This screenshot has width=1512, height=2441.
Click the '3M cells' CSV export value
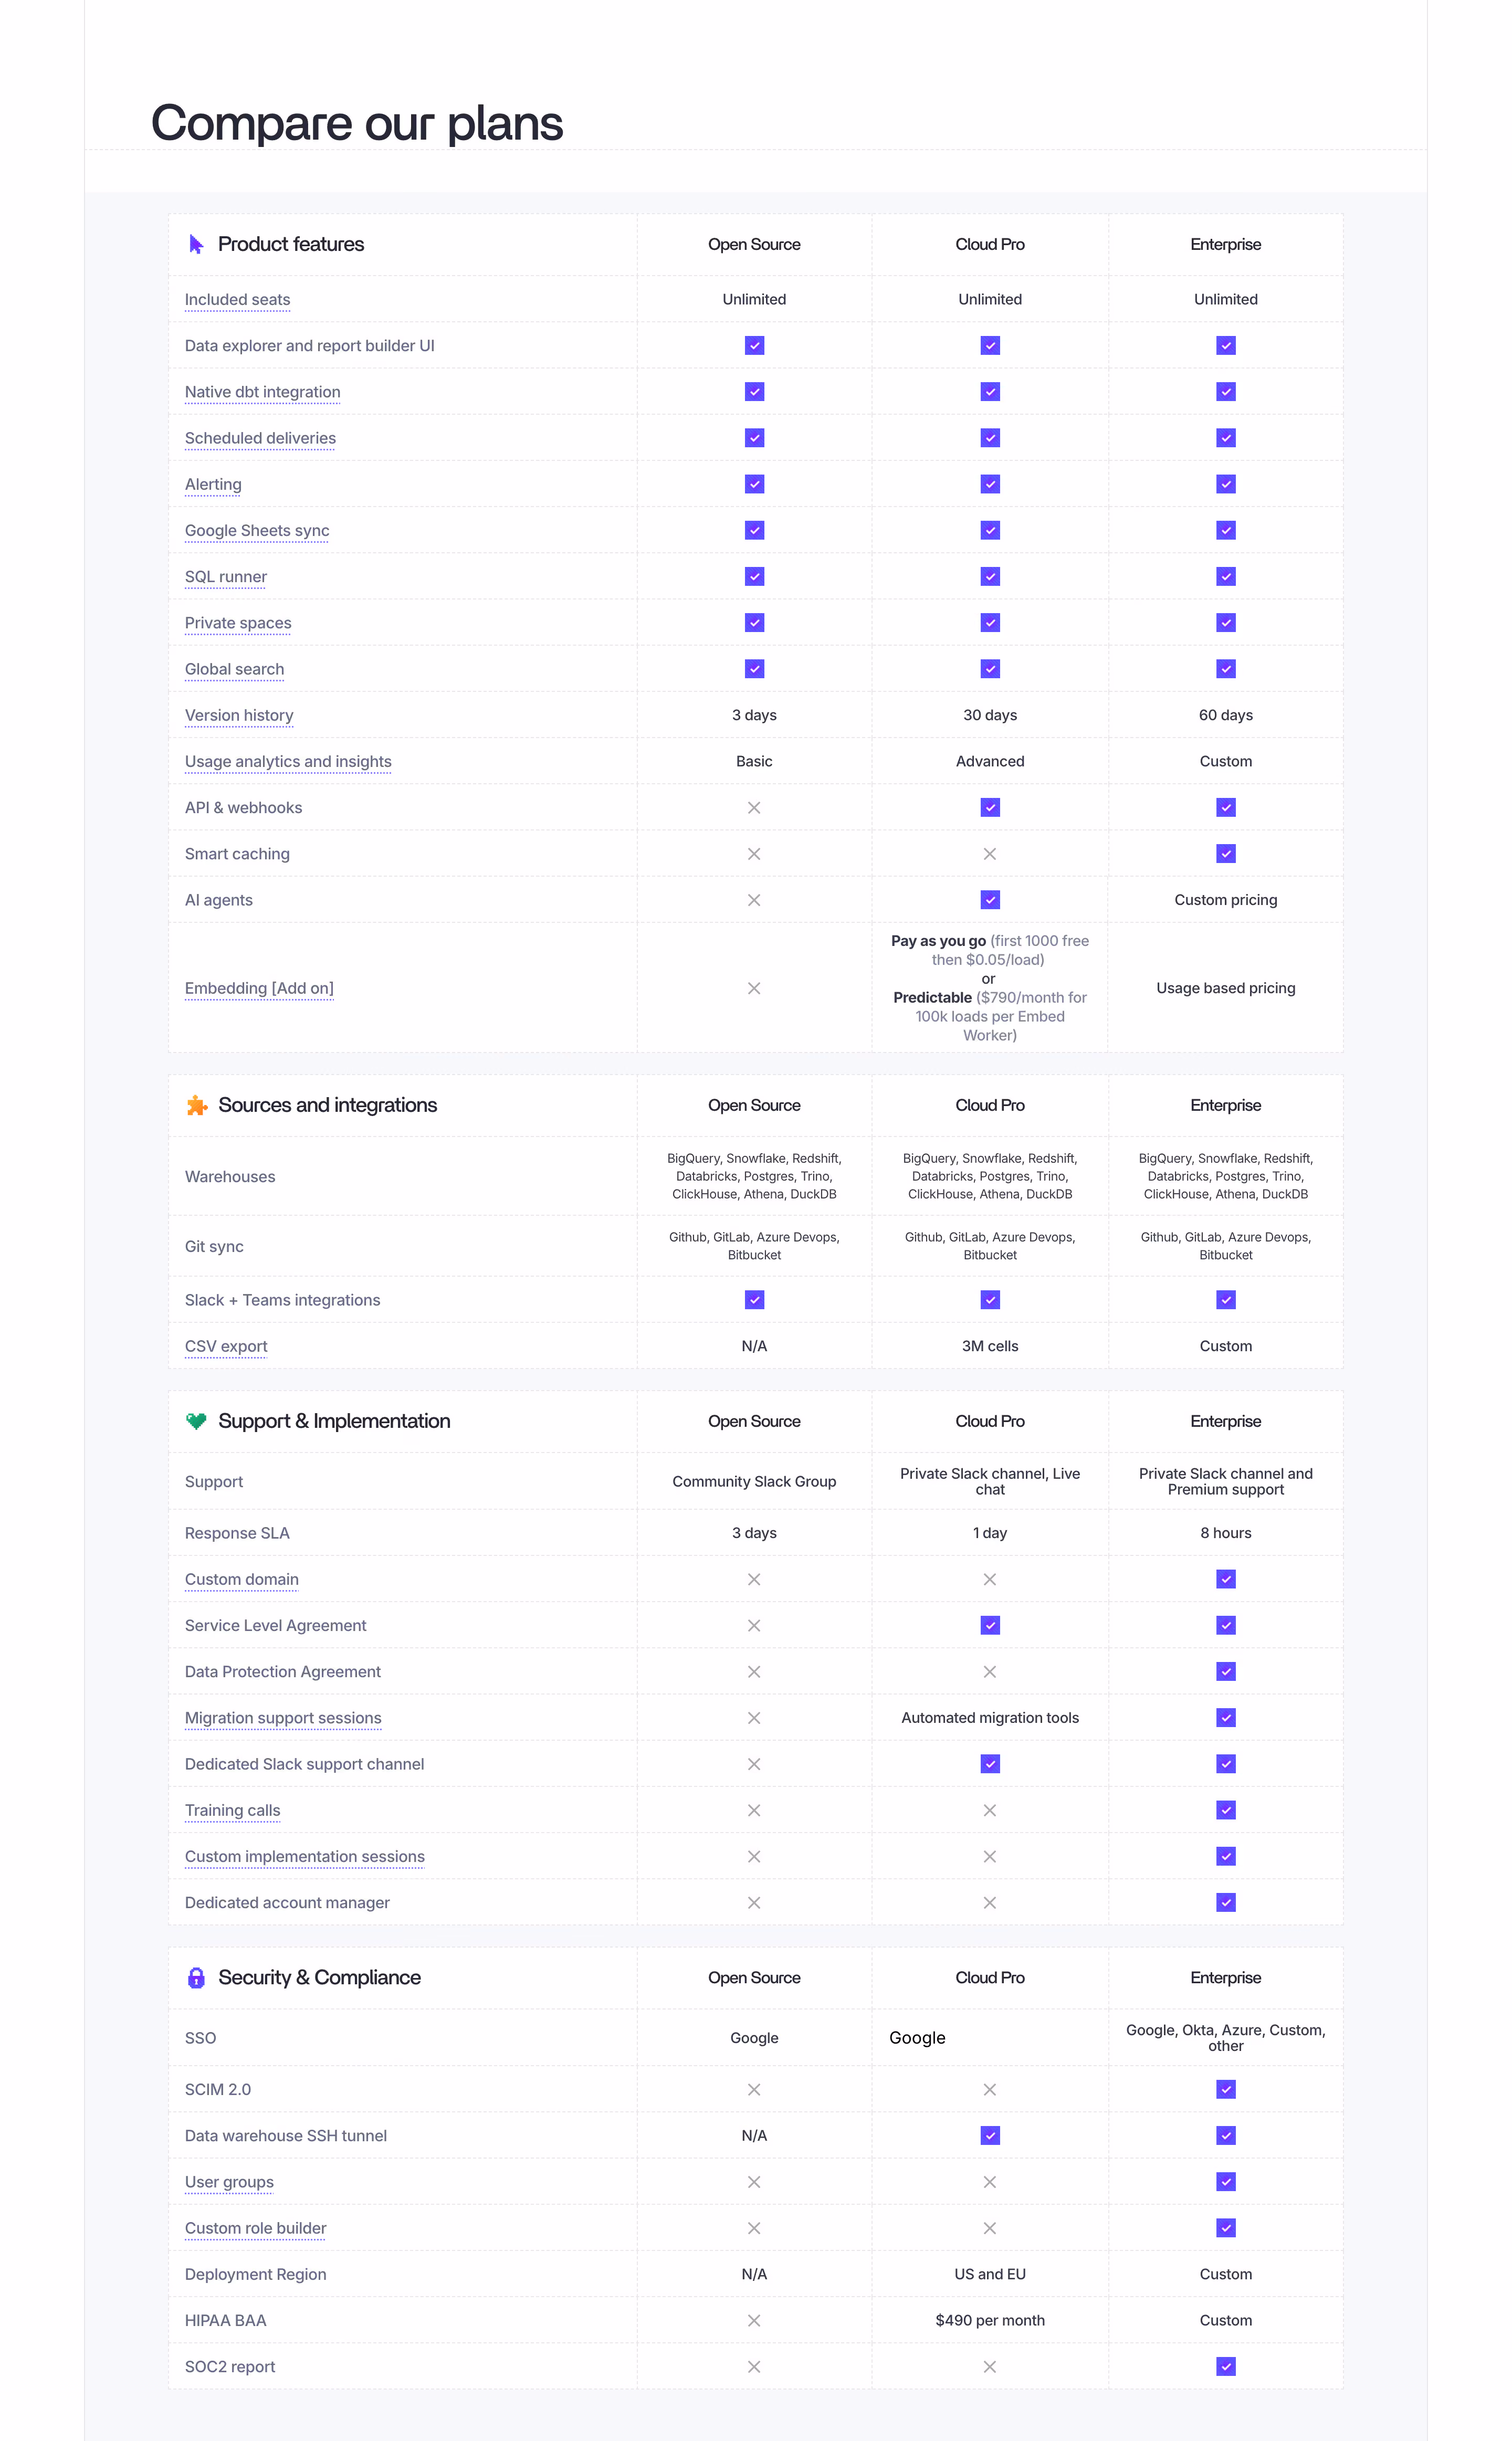tap(990, 1346)
